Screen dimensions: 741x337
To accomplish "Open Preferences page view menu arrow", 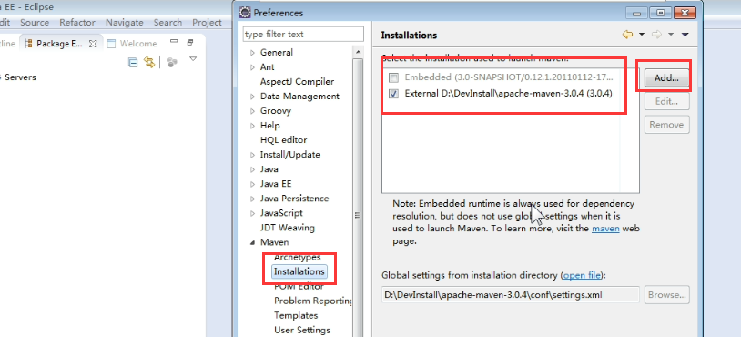I will click(685, 35).
